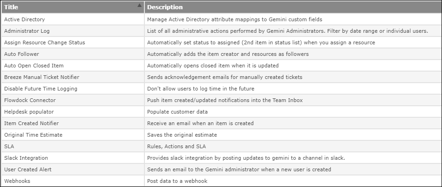Image resolution: width=442 pixels, height=187 pixels.
Task: Open the Active Directory app entry
Action: tap(24, 19)
